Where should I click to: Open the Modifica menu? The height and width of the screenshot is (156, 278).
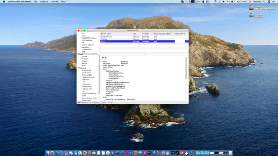pos(44,2)
